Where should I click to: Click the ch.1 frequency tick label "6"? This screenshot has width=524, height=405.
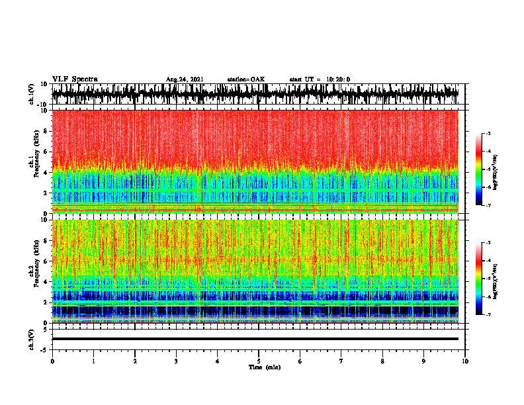coord(46,152)
